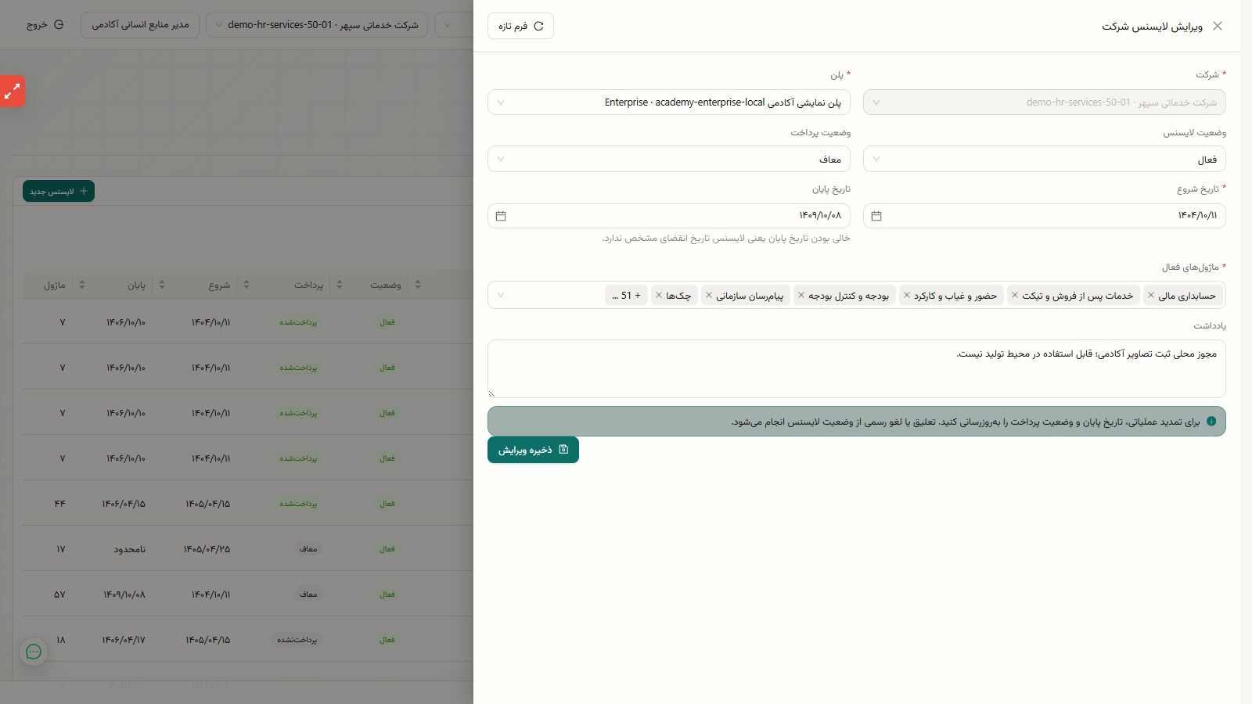
Task: Close the edit company license panel
Action: (x=1217, y=26)
